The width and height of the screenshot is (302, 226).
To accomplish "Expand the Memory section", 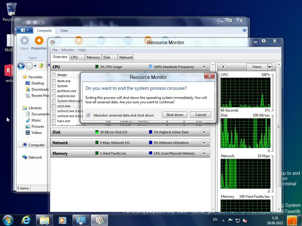I will tap(204, 153).
